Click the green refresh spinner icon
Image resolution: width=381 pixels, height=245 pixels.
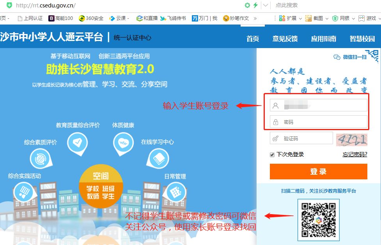click(x=247, y=5)
